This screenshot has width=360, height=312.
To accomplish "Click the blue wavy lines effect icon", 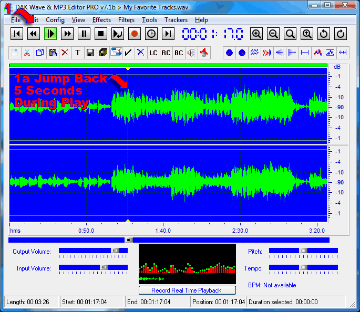I will point(254,53).
